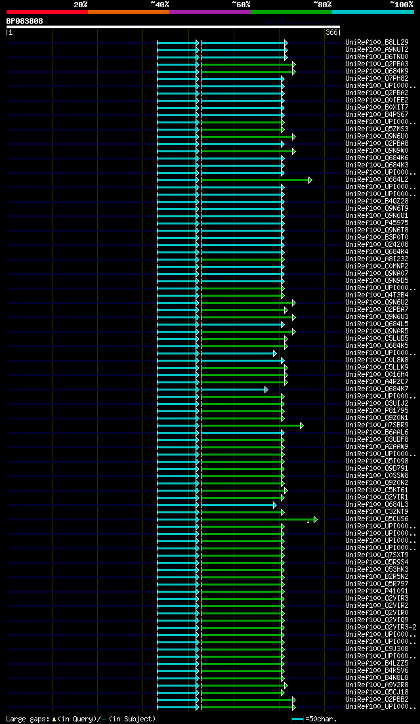The image size is (420, 724).
Task: Select UniRef100_C3ZNT9 entry
Action: (377, 511)
